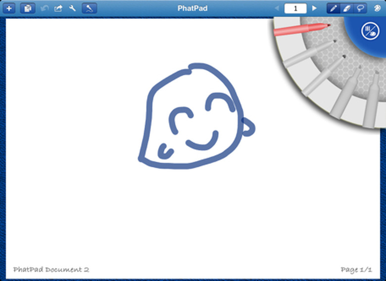Click the plus icon to add a new page
Viewport: 386px width, 281px height.
point(9,8)
